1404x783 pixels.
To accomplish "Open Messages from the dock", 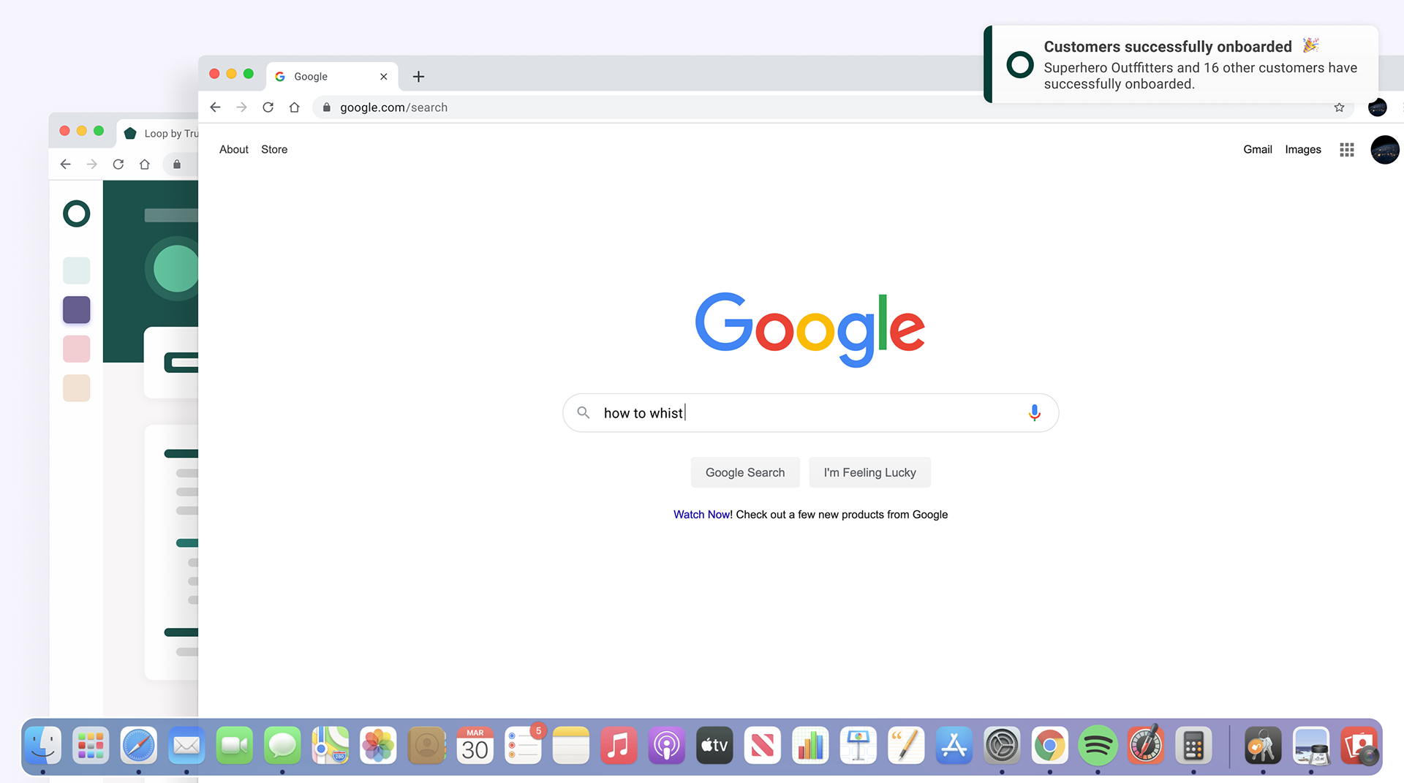I will [282, 746].
